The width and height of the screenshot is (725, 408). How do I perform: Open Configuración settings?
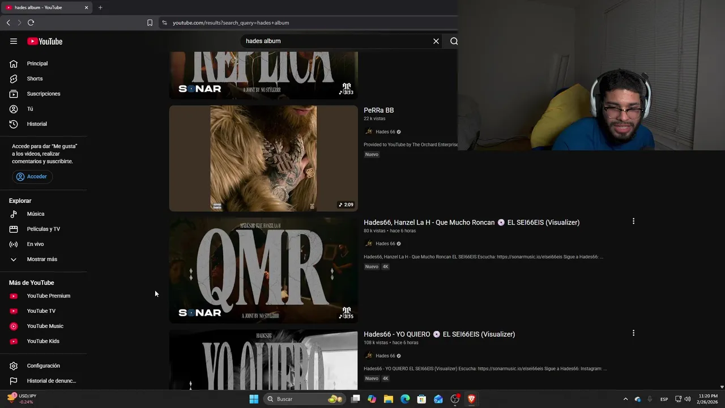point(44,366)
